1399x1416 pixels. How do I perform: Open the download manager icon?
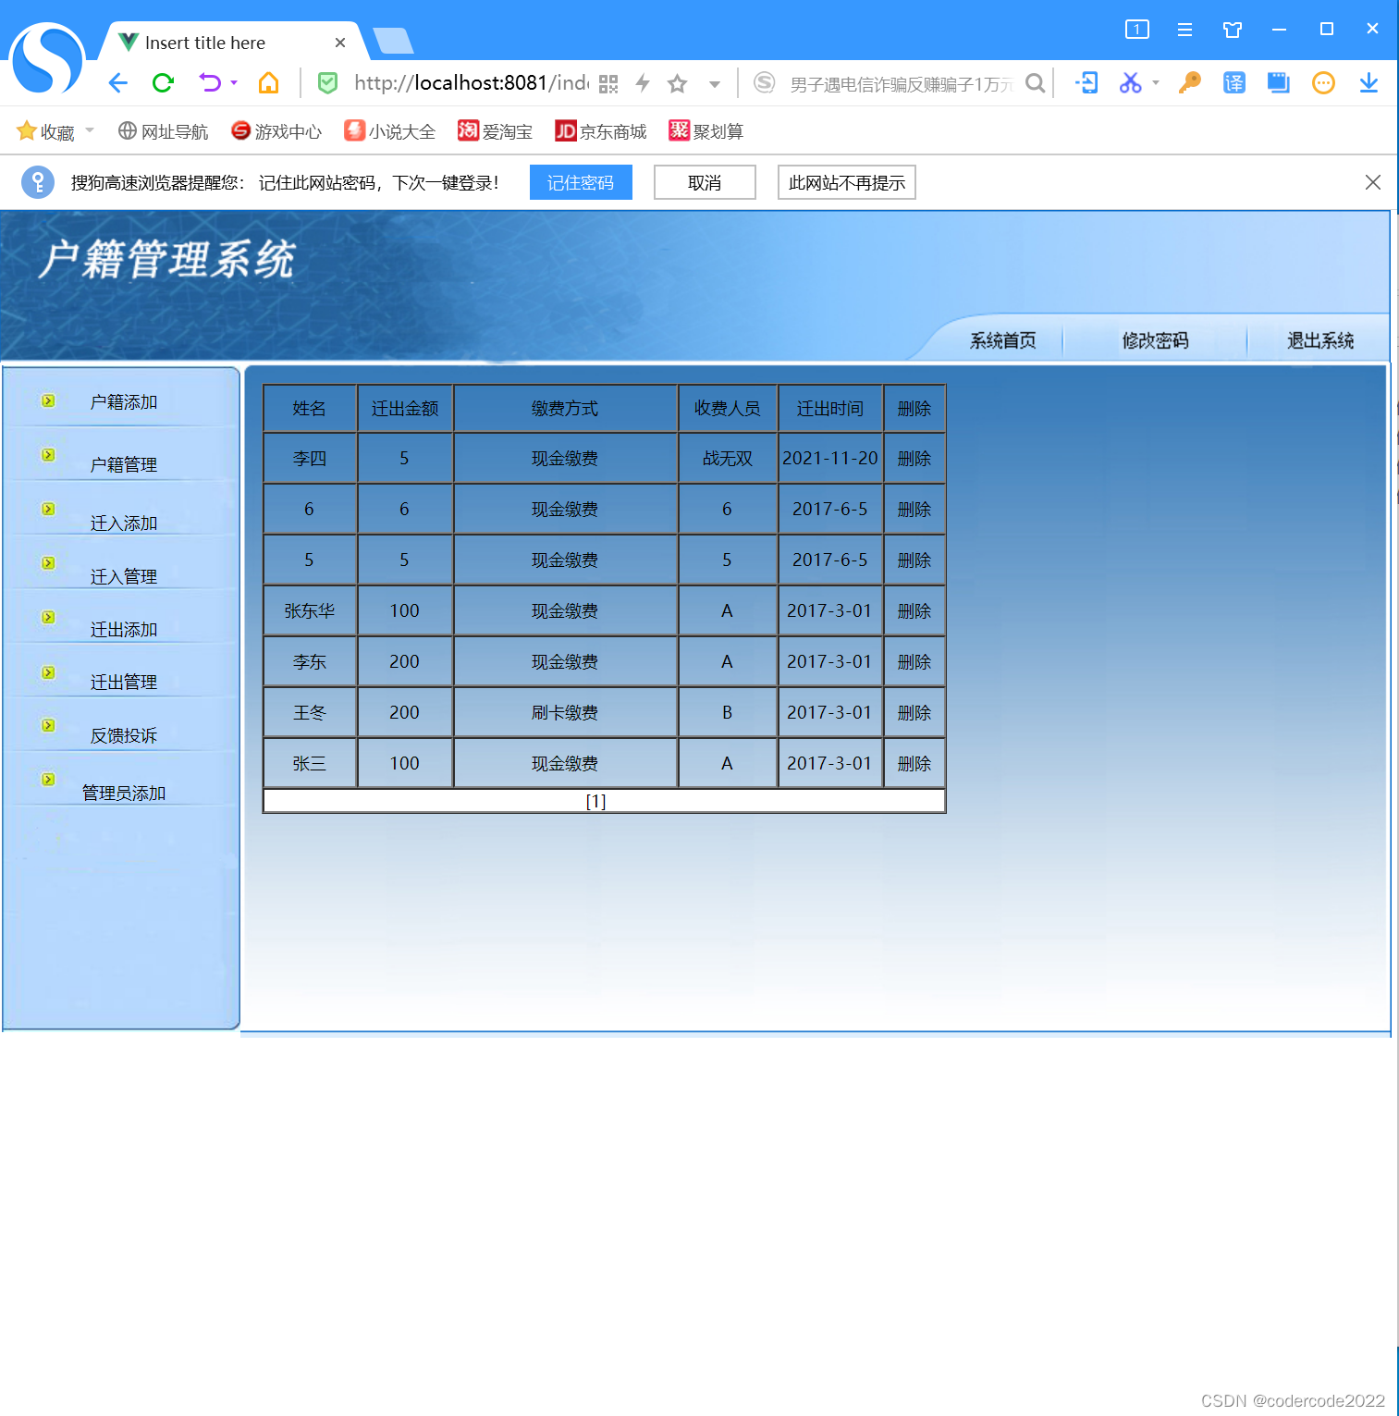tap(1368, 82)
